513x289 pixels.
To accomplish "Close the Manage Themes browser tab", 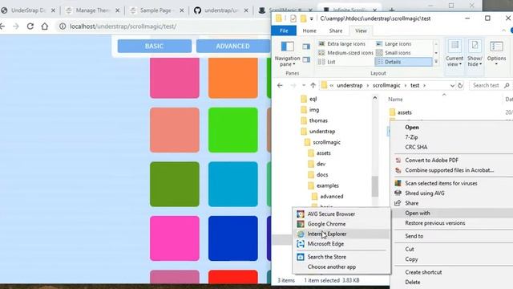I will pos(118,10).
